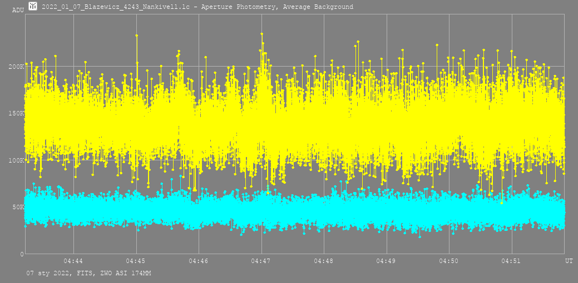
Task: Click the Tangra app icon in title
Action: (x=33, y=6)
